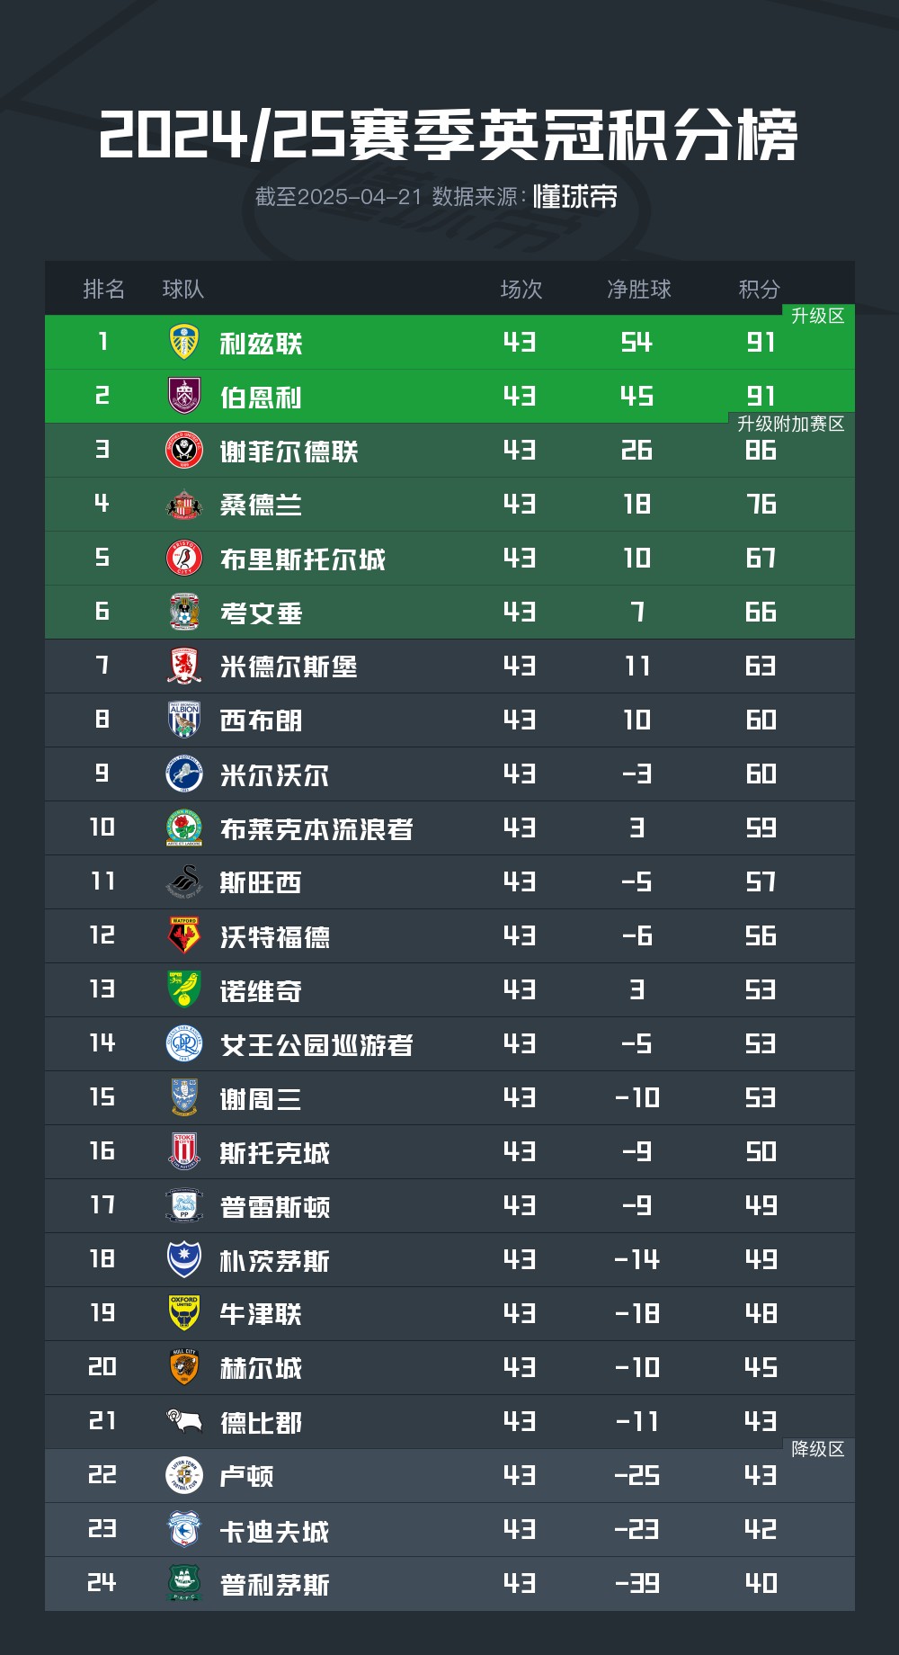Click the 懂球帝 data source logo
The image size is (899, 1655).
[575, 196]
